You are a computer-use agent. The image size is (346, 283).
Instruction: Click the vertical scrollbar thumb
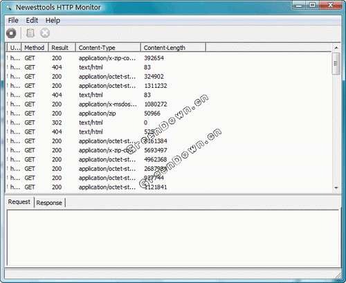(x=336, y=64)
